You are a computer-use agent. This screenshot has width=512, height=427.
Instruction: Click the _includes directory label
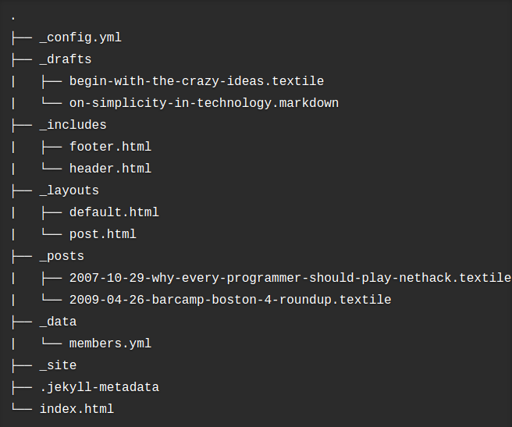coord(73,125)
